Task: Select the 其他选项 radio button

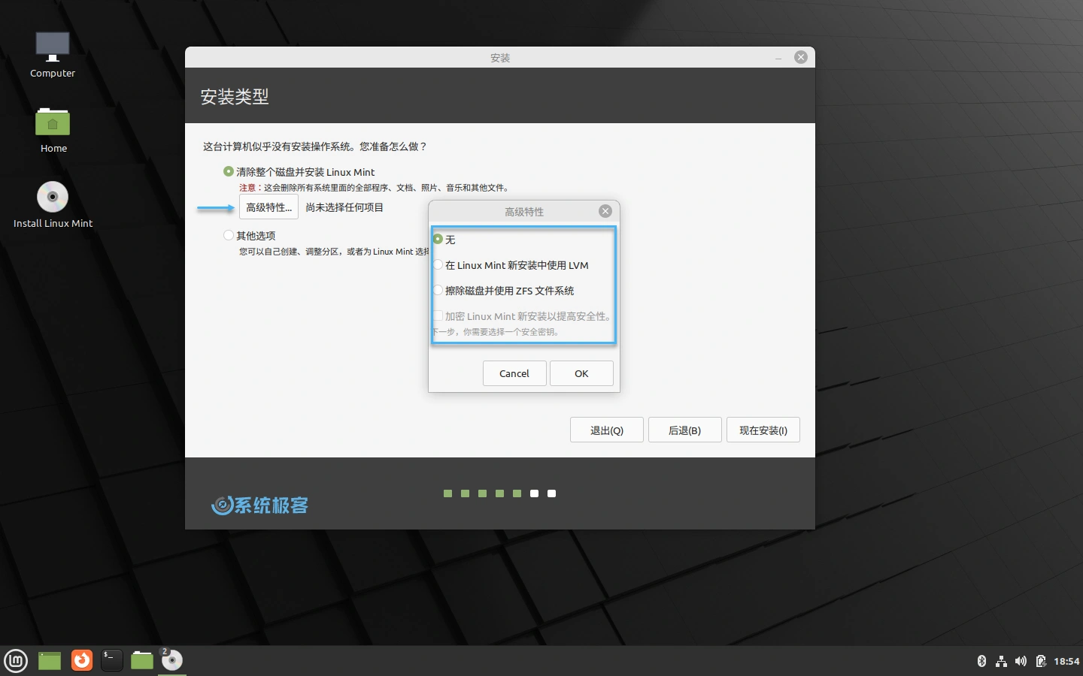Action: [x=229, y=235]
